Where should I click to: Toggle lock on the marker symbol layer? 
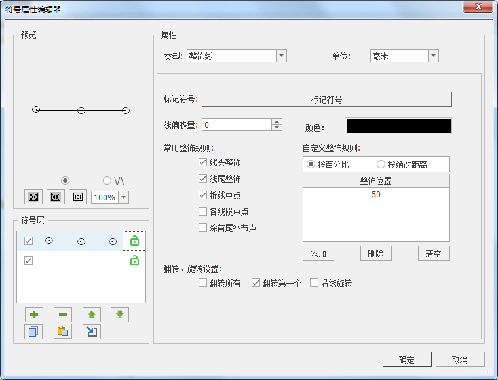coord(134,241)
